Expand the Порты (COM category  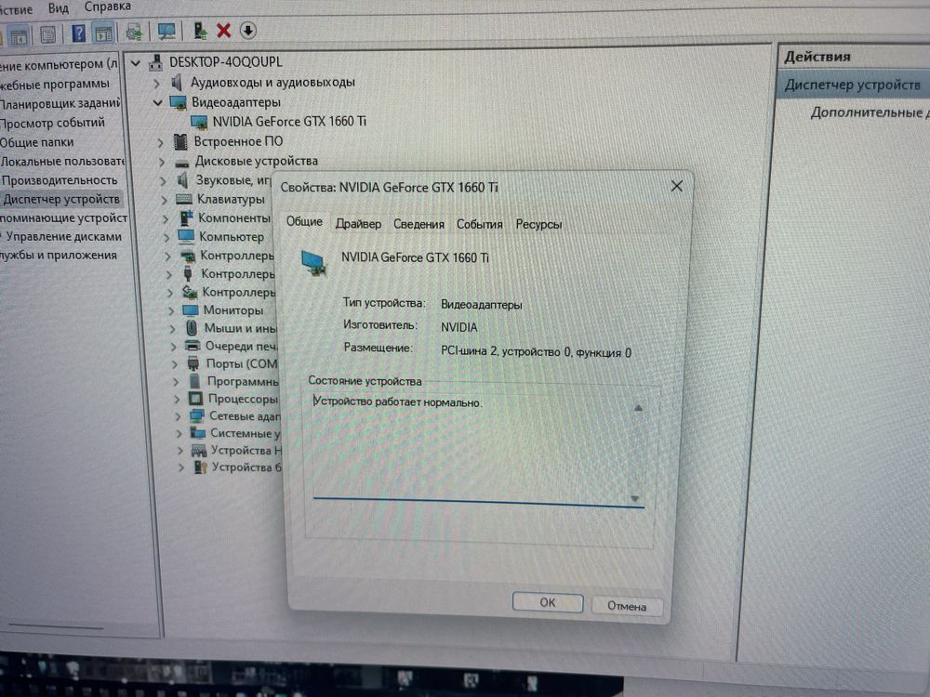(175, 364)
